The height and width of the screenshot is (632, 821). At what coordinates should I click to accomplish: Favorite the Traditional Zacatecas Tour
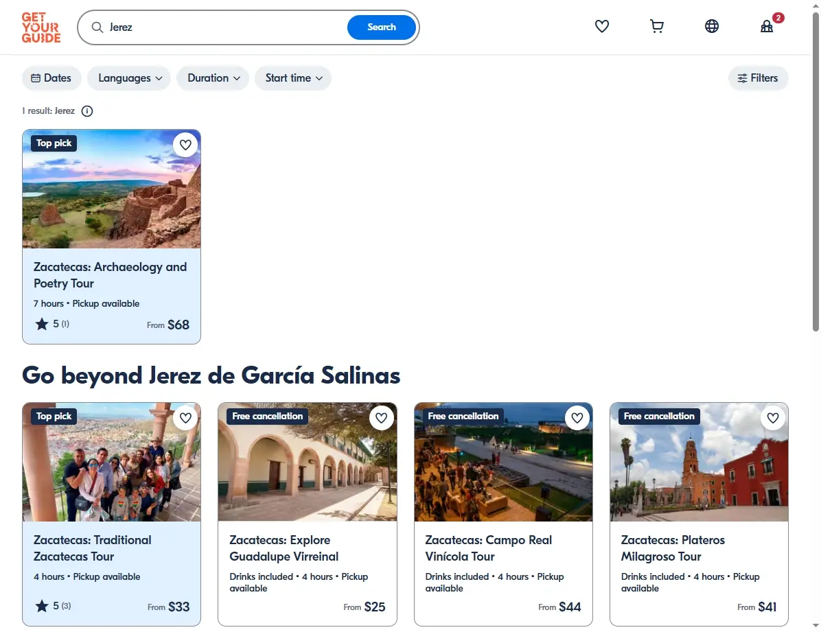(185, 418)
